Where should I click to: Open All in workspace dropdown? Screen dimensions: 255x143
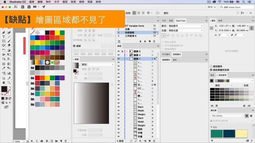[212, 7]
